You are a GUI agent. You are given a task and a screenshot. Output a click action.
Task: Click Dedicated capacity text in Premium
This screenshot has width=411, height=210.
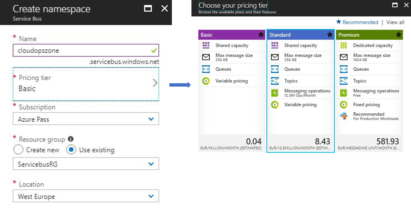pos(373,45)
